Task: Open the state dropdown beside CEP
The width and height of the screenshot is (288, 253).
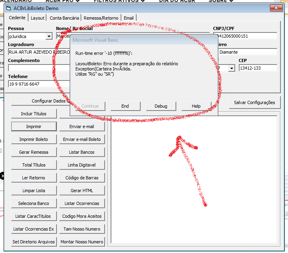Action: [x=232, y=68]
